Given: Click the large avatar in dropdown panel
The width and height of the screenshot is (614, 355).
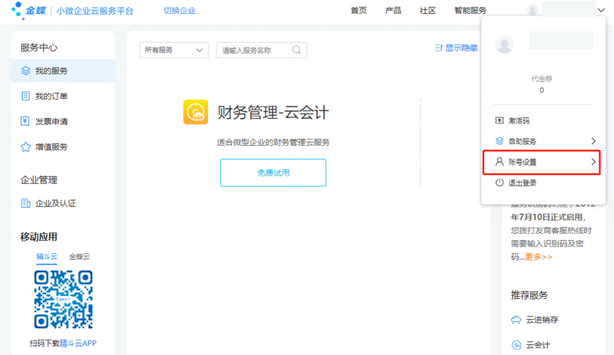Looking at the screenshot, I should pos(504,44).
